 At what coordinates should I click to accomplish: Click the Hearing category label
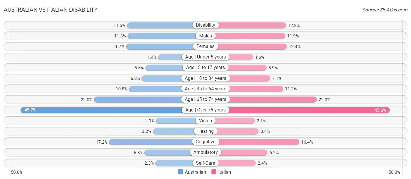pyautogui.click(x=206, y=131)
